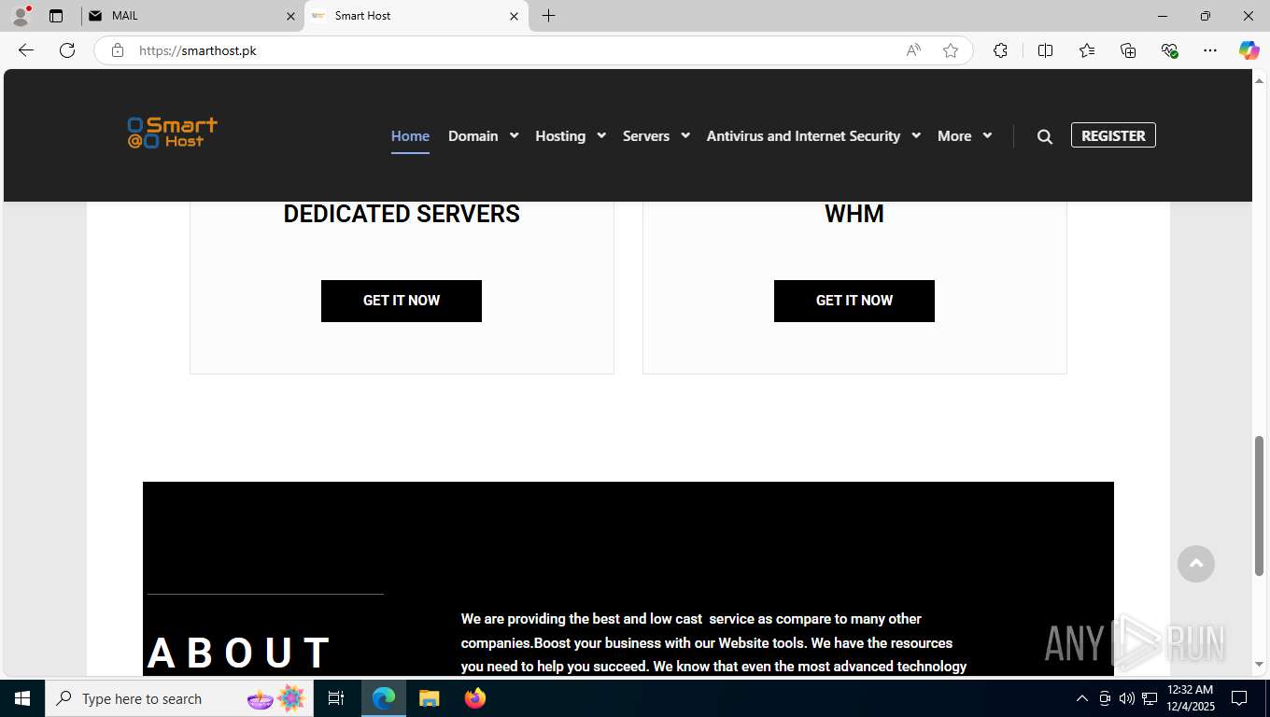The height and width of the screenshot is (717, 1270).
Task: Expand the Servers dropdown chevron
Action: [x=684, y=135]
